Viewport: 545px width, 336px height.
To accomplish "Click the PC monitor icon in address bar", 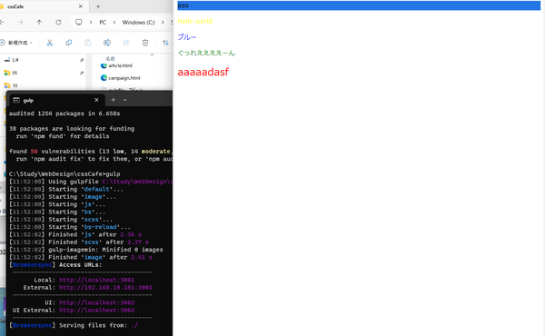I will [x=79, y=22].
